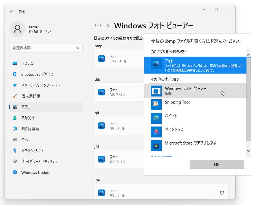Focus the 設定の検索 search field
Image resolution: width=255 pixels, height=205 pixels.
tap(46, 48)
